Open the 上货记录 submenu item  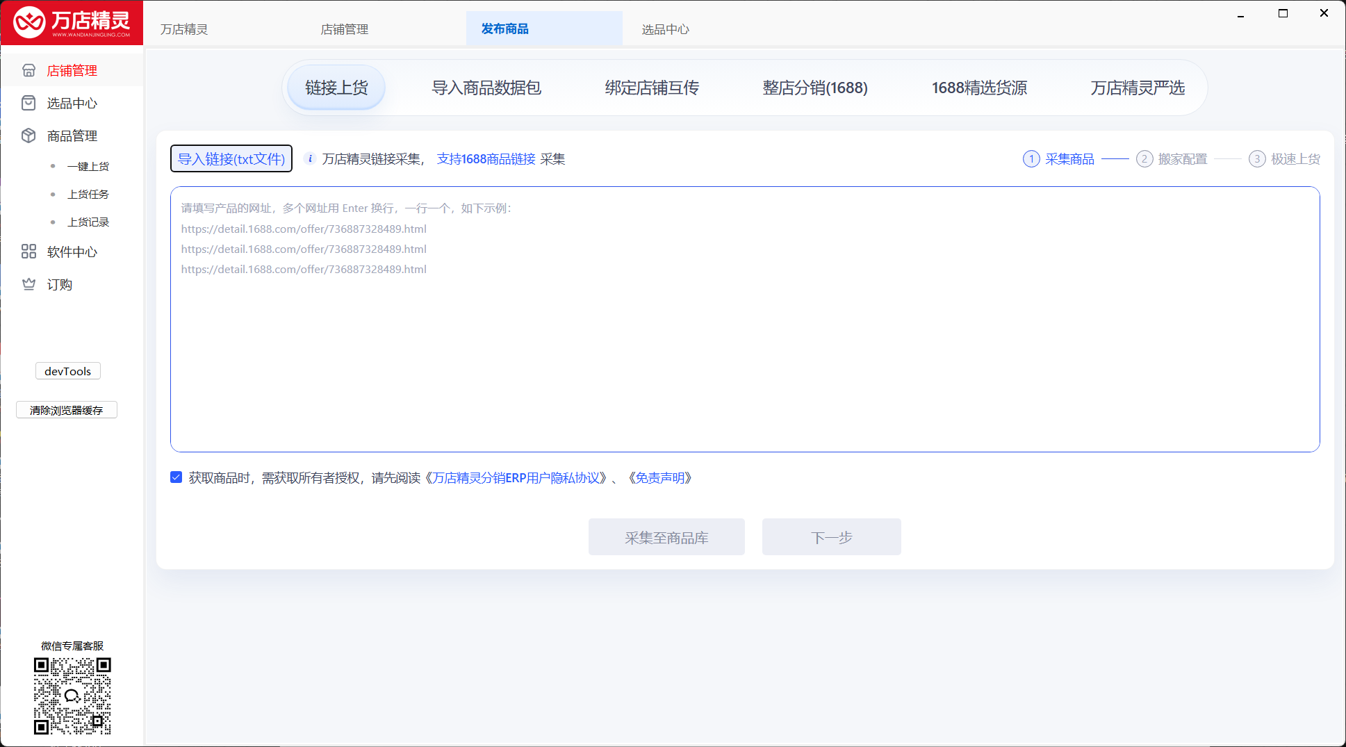[88, 222]
